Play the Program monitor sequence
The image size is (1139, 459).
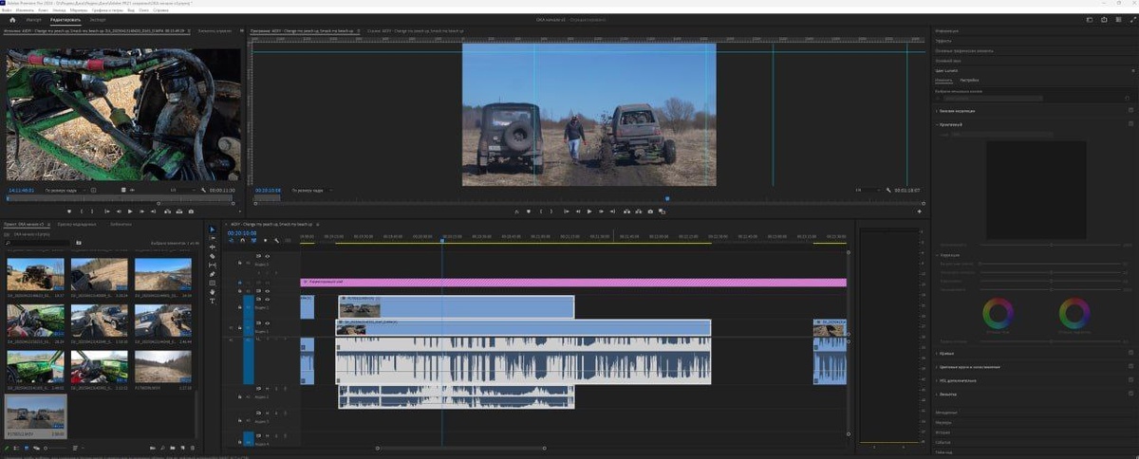[x=589, y=211]
